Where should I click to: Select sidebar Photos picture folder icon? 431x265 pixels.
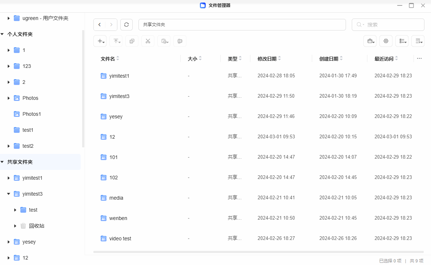coord(17,98)
